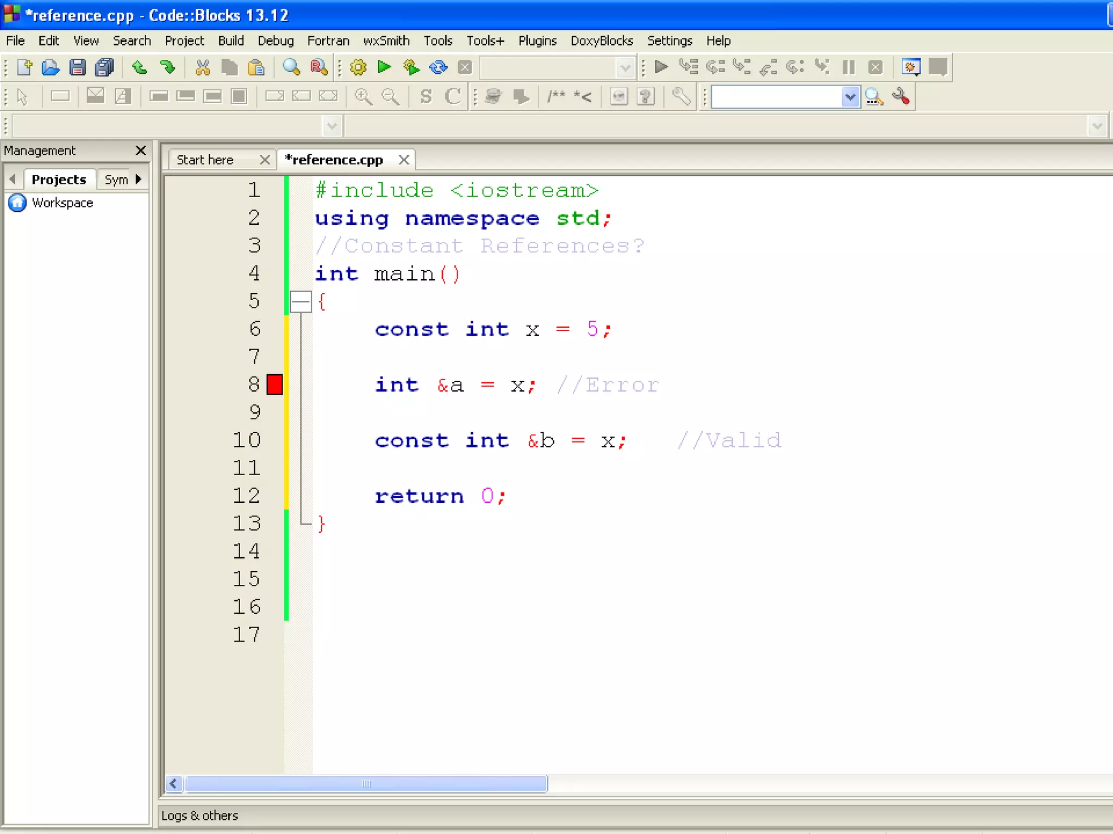Save all files with the multi-disk icon
Screen dimensions: 1113x834
pos(104,67)
